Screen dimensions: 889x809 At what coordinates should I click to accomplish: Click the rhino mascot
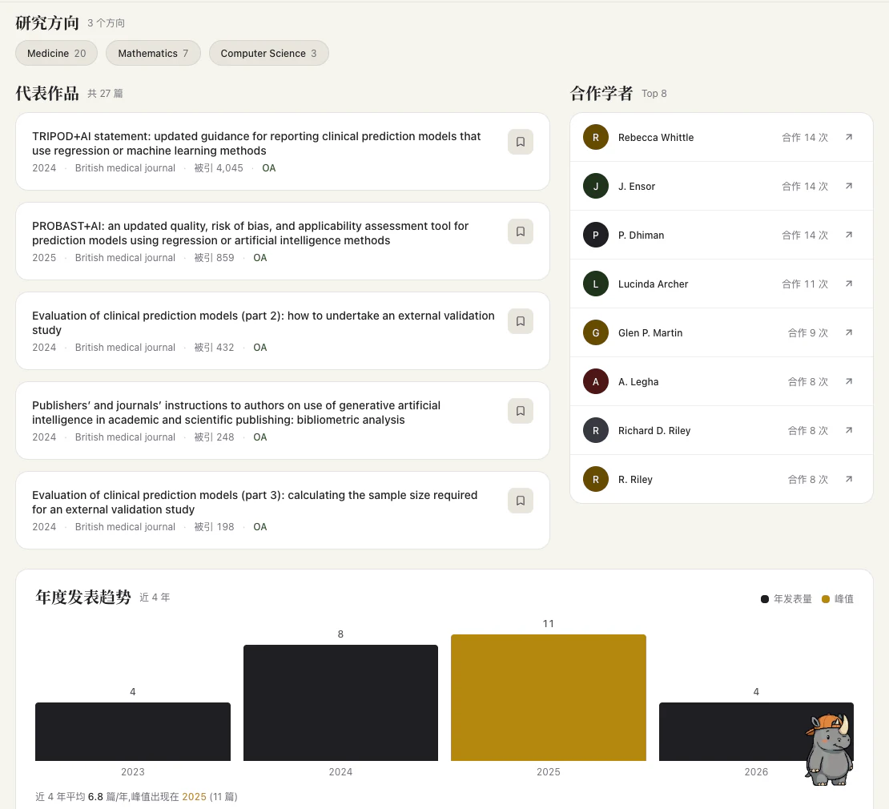830,750
